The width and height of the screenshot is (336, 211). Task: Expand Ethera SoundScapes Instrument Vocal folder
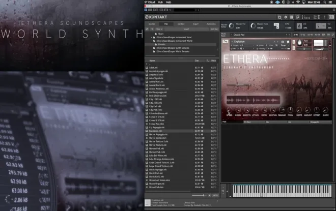pos(152,38)
